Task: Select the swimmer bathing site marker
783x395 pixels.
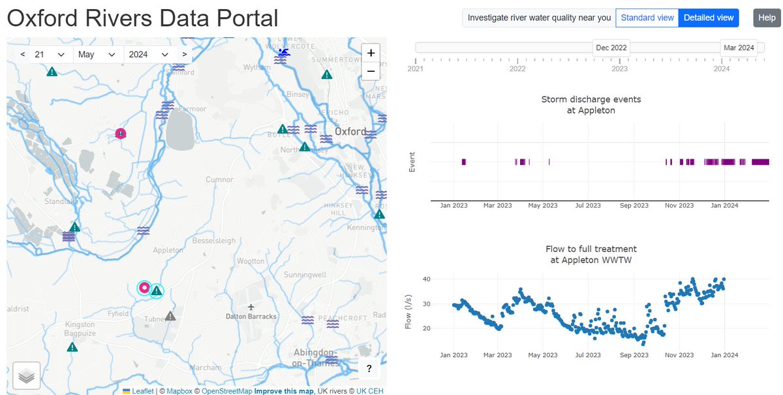Action: pos(283,51)
